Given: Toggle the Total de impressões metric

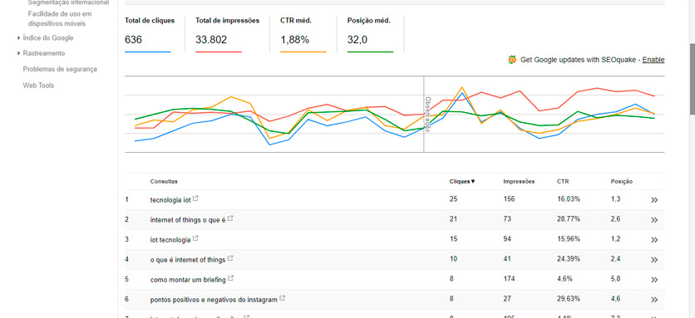Looking at the screenshot, I should pyautogui.click(x=228, y=35).
